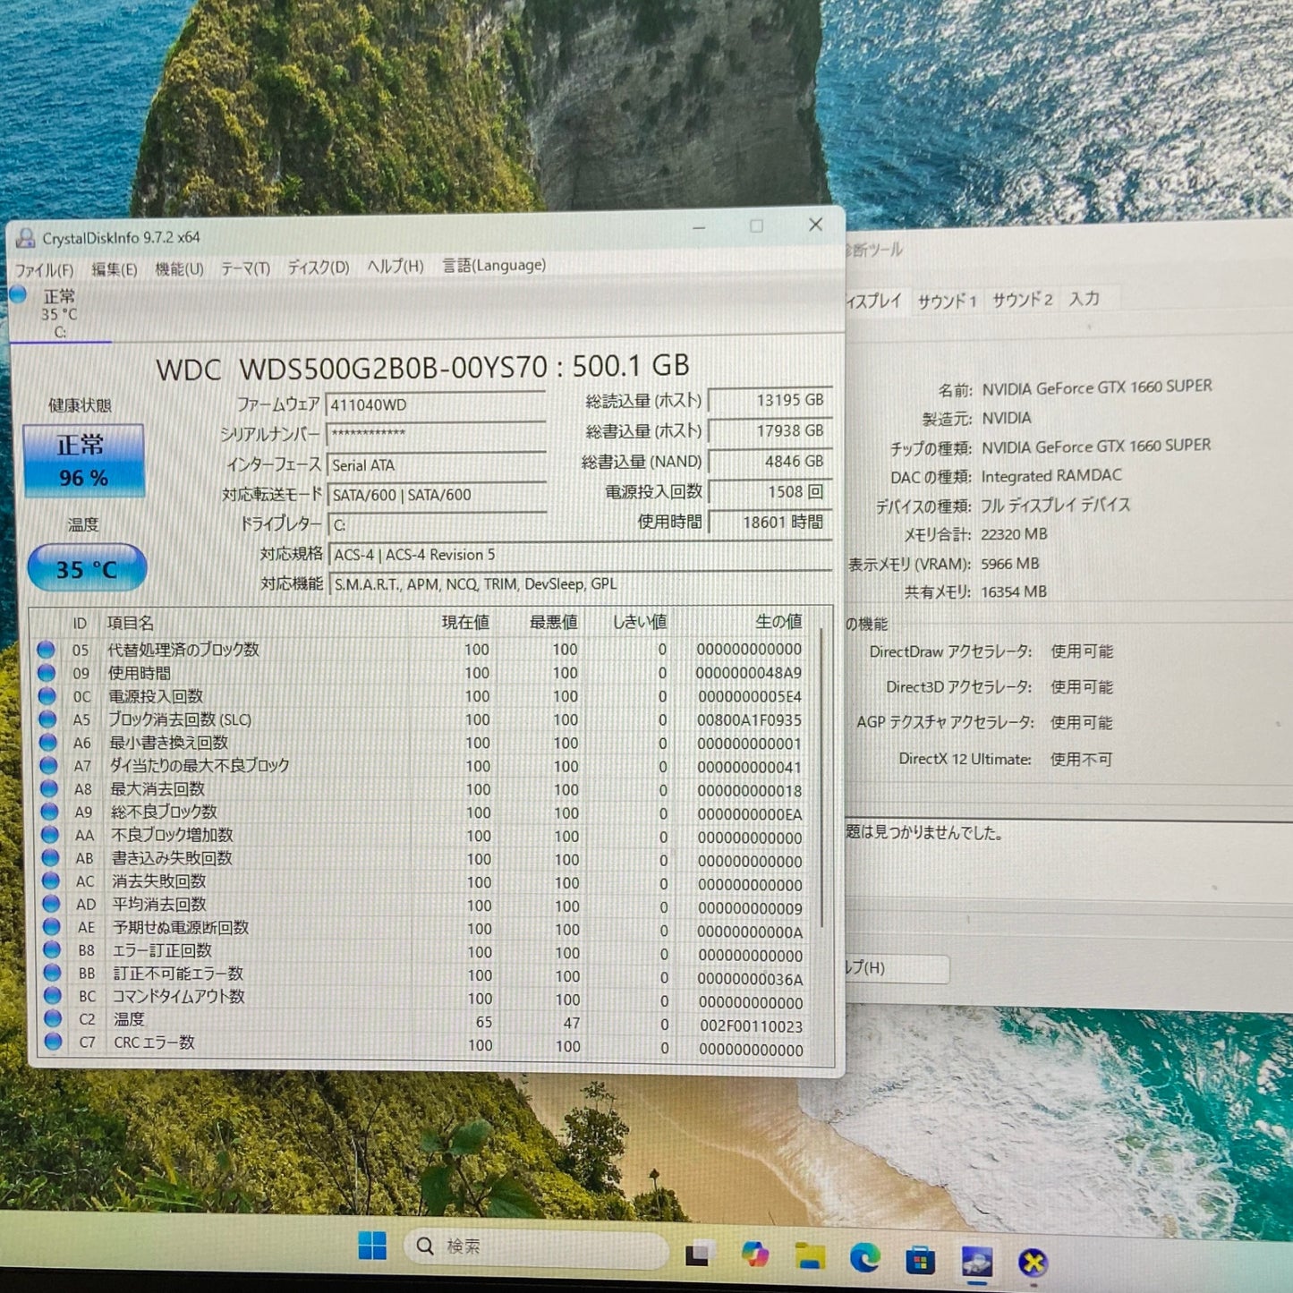Viewport: 1293px width, 1293px height.
Task: Click status icon for 温度 C2 row
Action: pyautogui.click(x=53, y=1019)
